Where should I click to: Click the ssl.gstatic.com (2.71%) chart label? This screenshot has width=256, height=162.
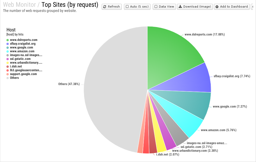pyautogui.click(x=196, y=147)
